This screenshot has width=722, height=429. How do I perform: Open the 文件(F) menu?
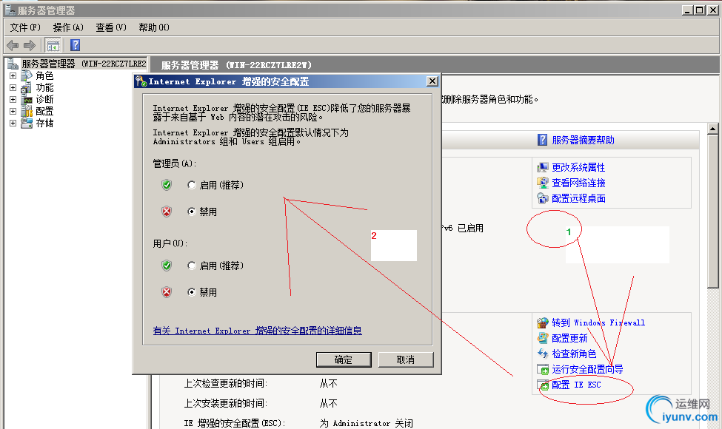coord(25,27)
